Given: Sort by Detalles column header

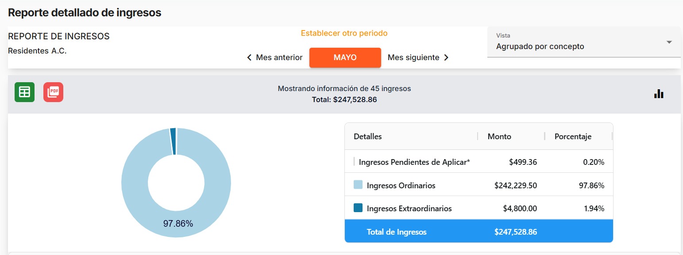Looking at the screenshot, I should (x=368, y=137).
